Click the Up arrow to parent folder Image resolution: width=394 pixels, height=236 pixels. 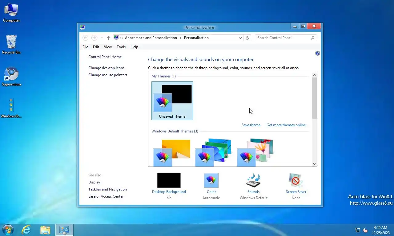click(x=108, y=38)
